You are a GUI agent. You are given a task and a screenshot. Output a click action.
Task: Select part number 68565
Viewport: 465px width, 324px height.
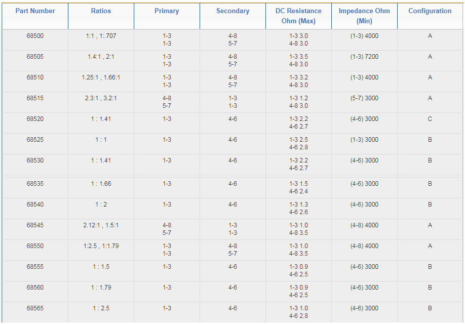(35, 309)
